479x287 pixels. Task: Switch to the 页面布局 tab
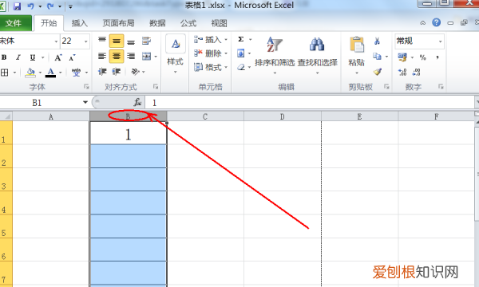[118, 23]
